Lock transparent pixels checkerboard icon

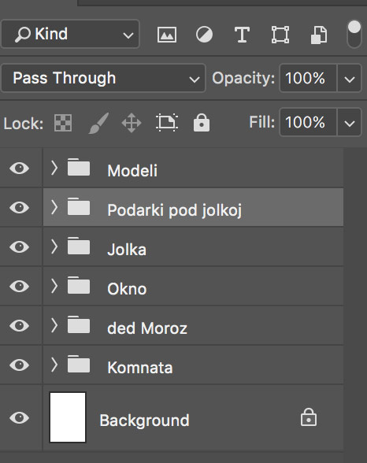(63, 123)
